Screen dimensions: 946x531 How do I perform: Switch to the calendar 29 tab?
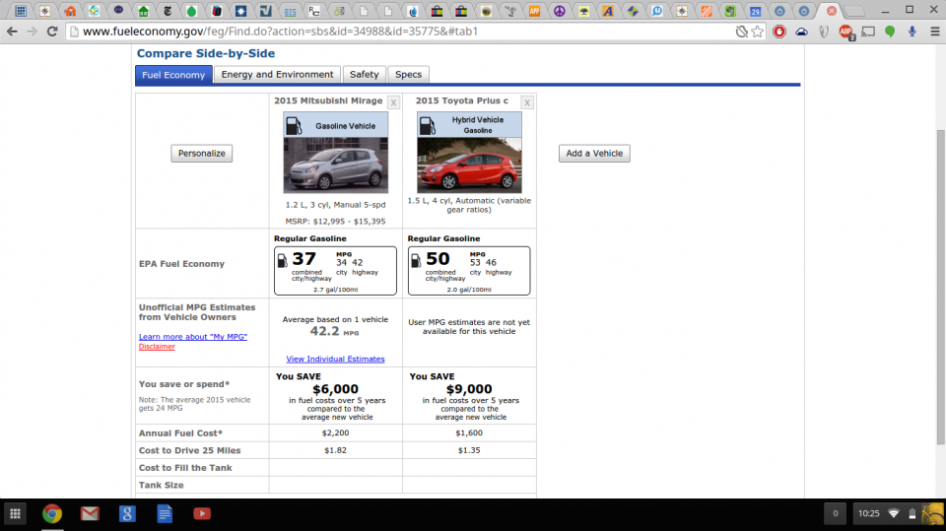click(x=755, y=11)
